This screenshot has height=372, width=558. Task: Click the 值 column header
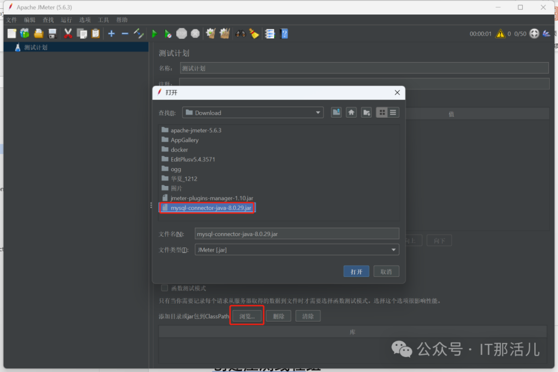[451, 114]
